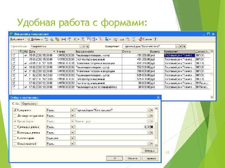This screenshot has width=225, height=168.
Task: Expand comparison dropdown for Комментарий row
Action: click(72, 138)
